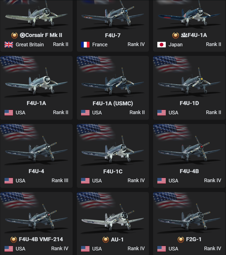The image size is (226, 255).
Task: Click the France flag icon under F4U-7
Action: click(85, 45)
